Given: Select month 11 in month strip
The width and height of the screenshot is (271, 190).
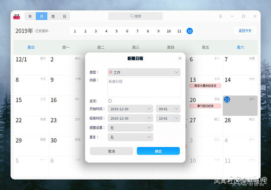Looking at the screenshot, I should 179,31.
